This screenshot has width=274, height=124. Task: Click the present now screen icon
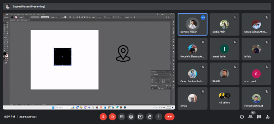tap(140, 117)
